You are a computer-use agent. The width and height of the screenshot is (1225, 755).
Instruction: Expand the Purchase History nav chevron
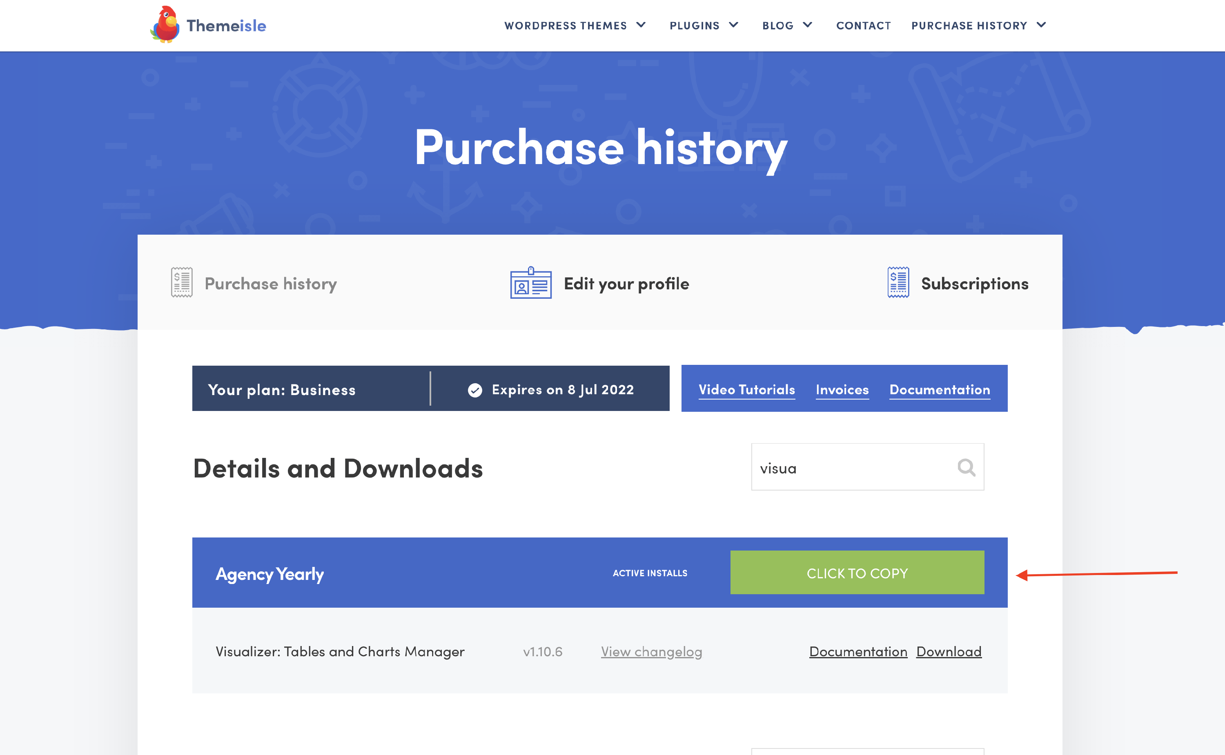pos(1041,25)
